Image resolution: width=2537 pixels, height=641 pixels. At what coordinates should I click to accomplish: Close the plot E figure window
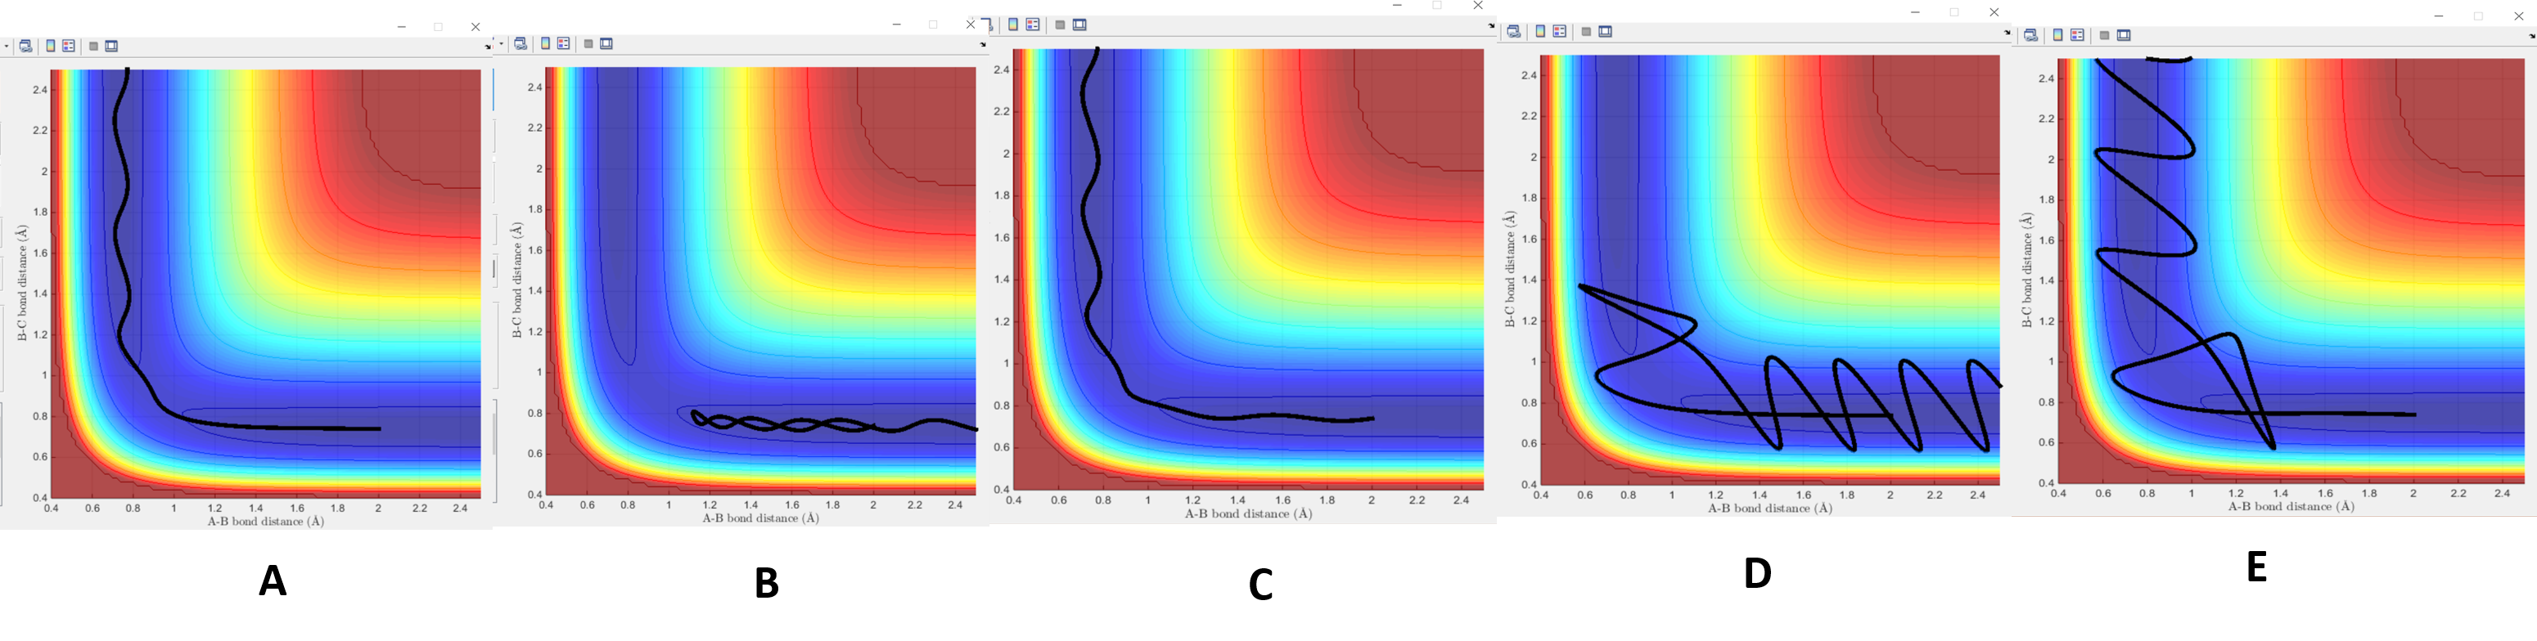tap(2519, 16)
